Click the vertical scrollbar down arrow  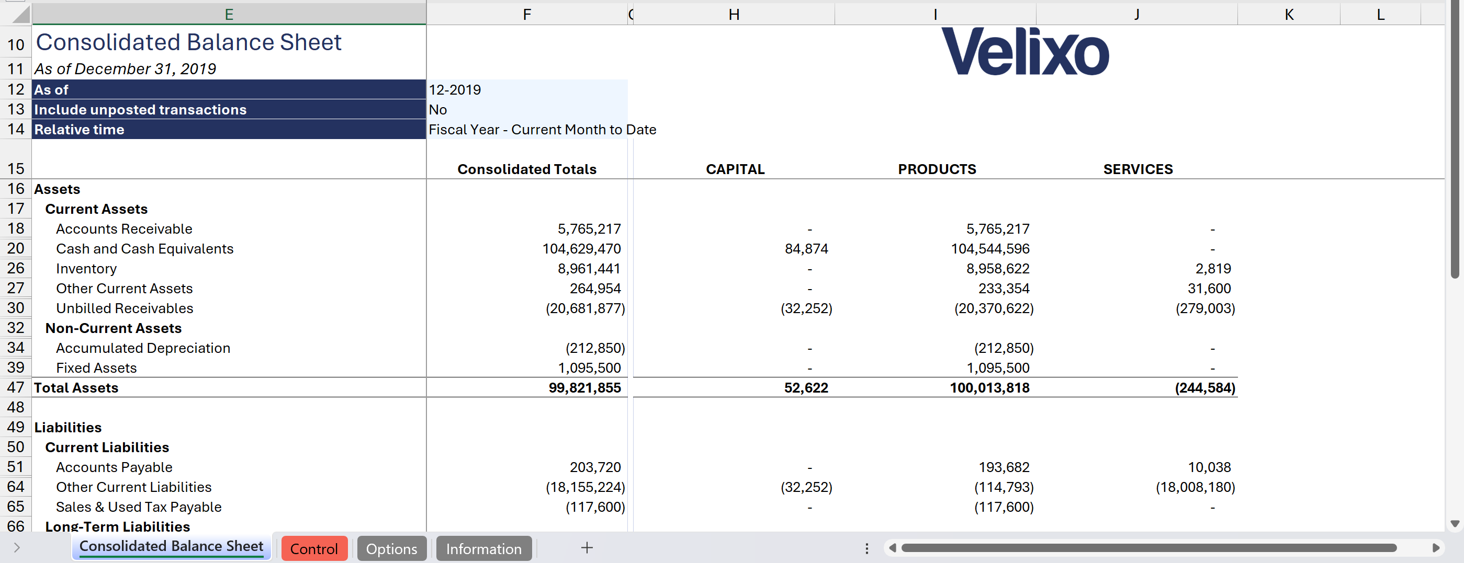pyautogui.click(x=1455, y=523)
